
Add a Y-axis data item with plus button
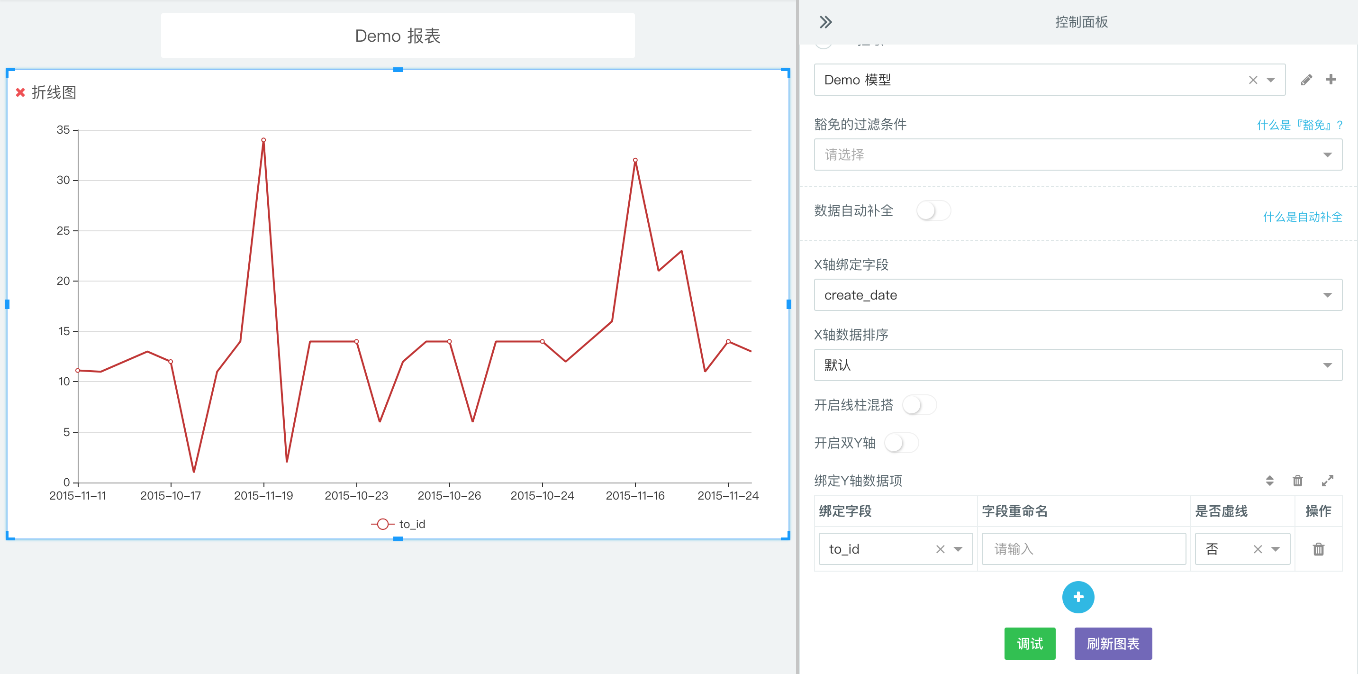(1077, 597)
